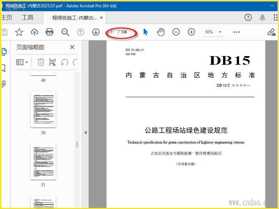Delete pages with trash icon
Screen dimensions: 279x209
coord(41,62)
